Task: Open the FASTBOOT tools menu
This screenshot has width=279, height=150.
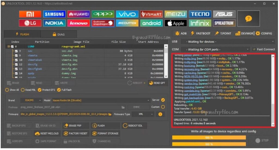Action: point(201,33)
